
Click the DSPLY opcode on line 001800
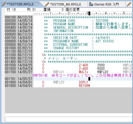(83, 82)
